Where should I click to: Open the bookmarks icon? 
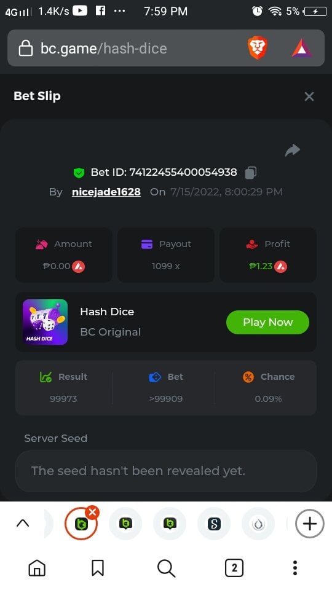pos(98,568)
